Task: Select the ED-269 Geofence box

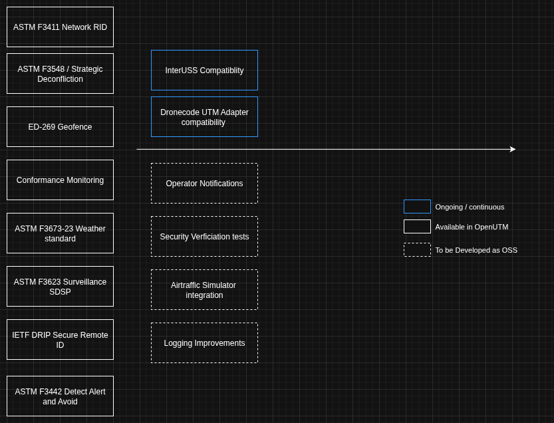Action: tap(60, 126)
